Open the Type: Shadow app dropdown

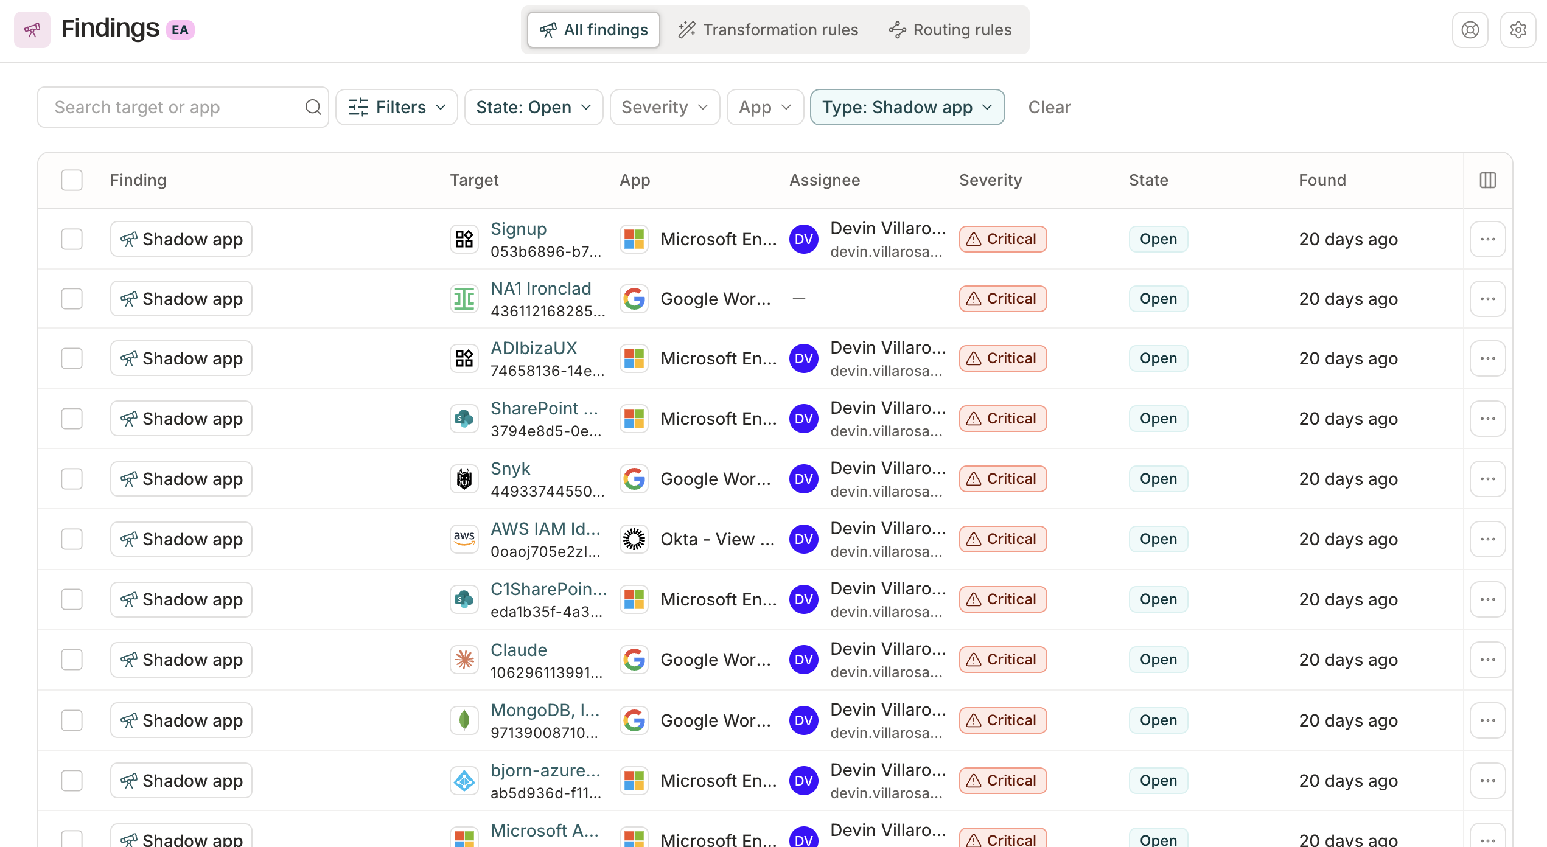[907, 107]
